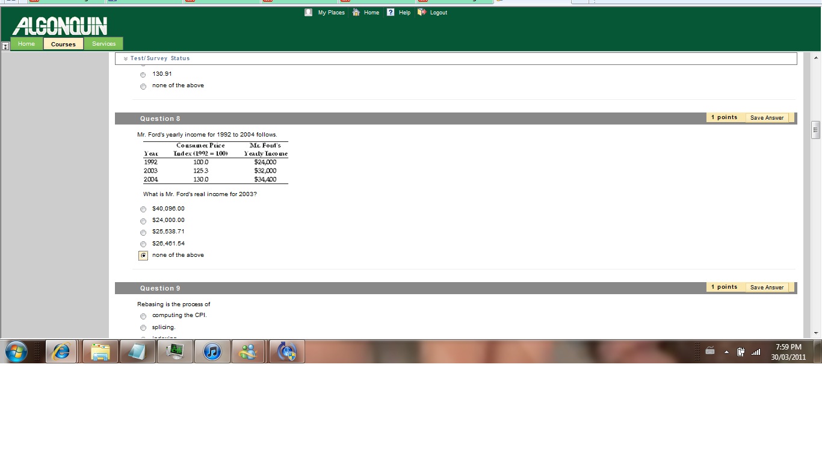The height and width of the screenshot is (462, 822).
Task: Switch to the Courses tab
Action: [63, 44]
